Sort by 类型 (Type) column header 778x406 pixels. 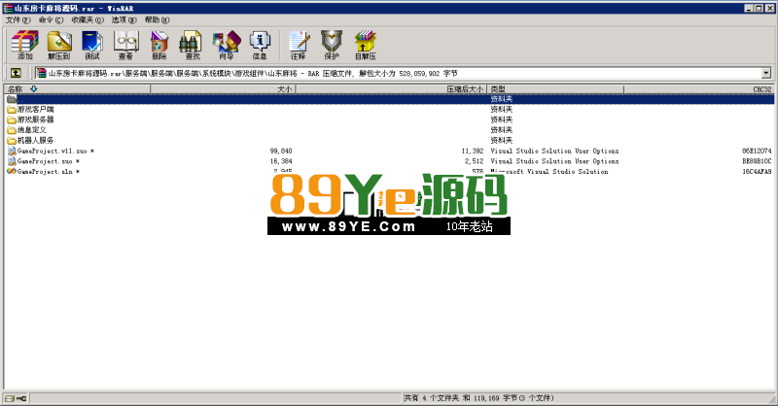[555, 89]
